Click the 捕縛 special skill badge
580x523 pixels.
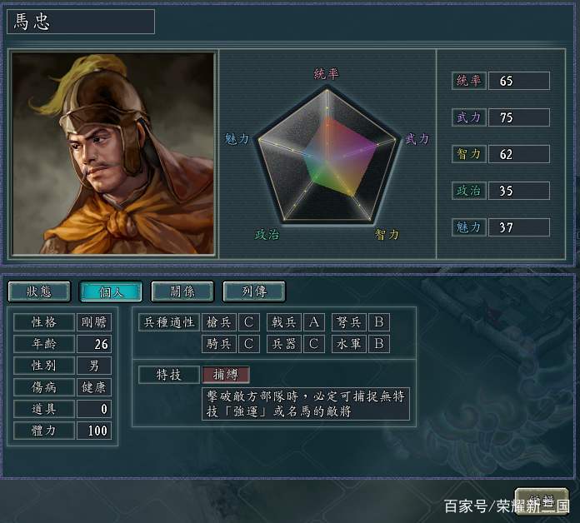tap(226, 375)
